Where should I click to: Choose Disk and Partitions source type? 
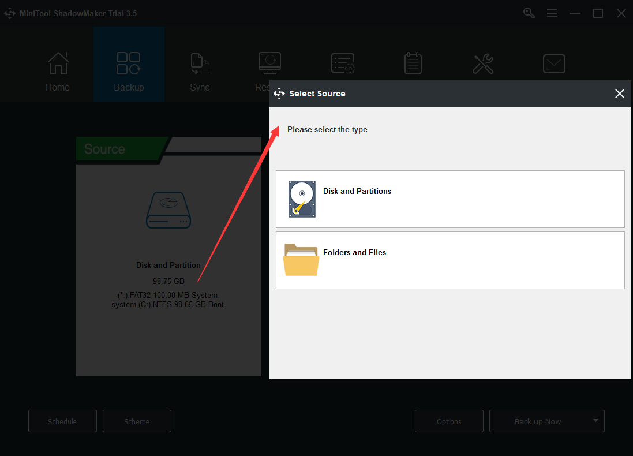pos(450,199)
